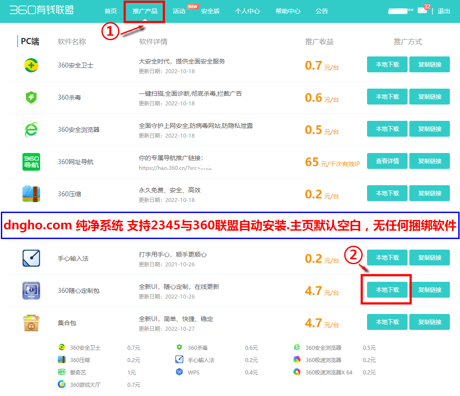460x396 pixels.
Task: Open the 推广产品 nav tab
Action: tap(145, 11)
